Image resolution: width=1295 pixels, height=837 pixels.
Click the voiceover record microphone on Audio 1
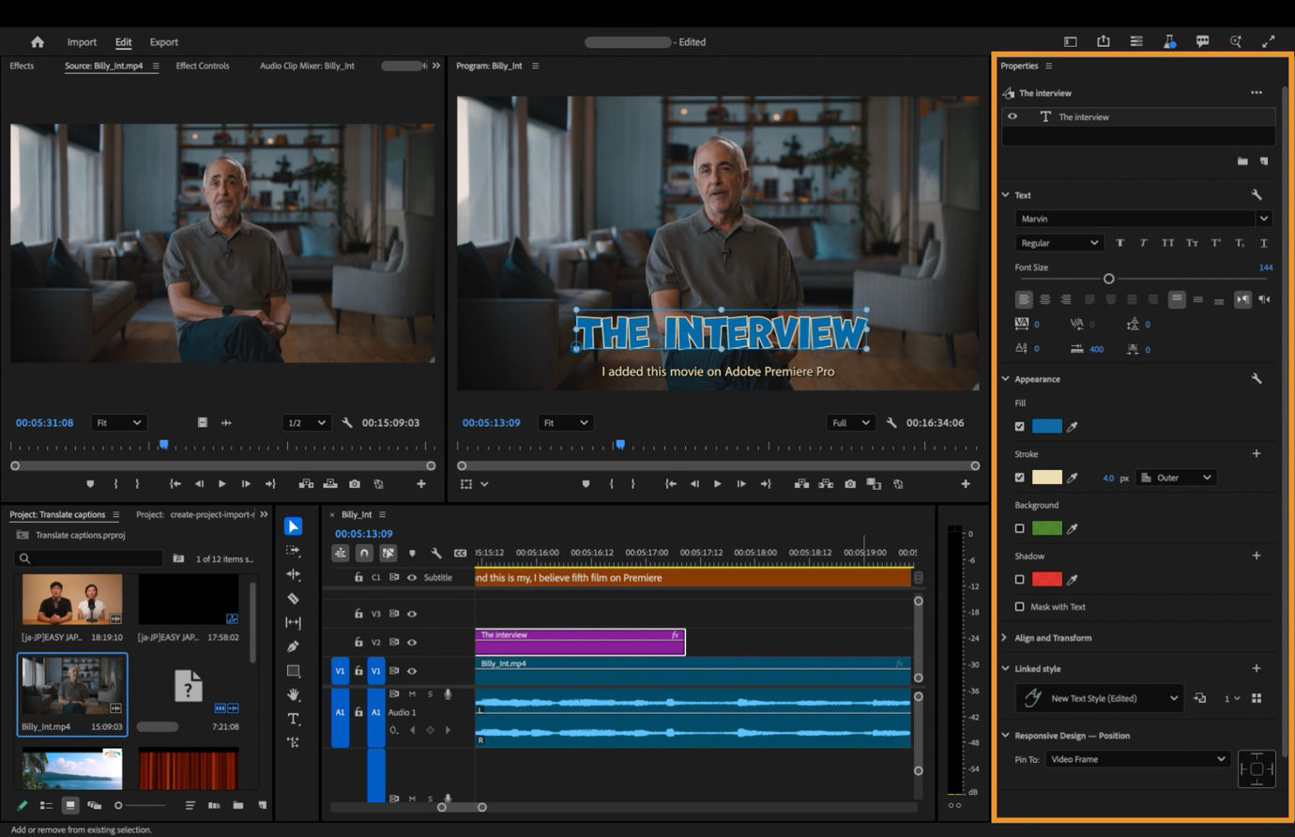[x=448, y=694]
